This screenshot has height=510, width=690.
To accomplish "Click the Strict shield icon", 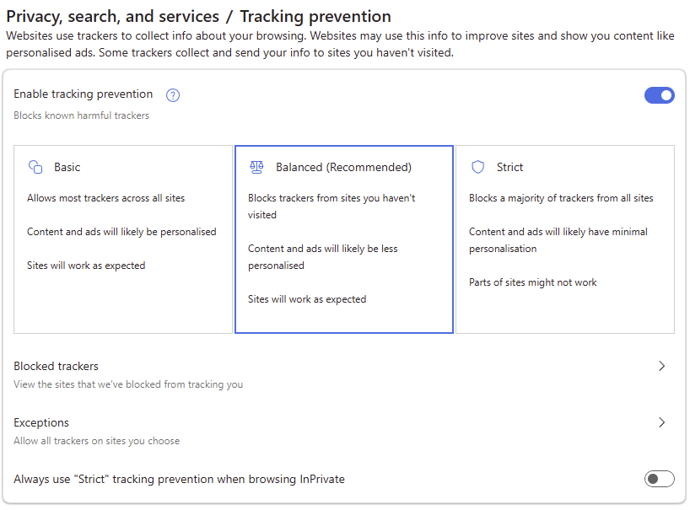I will click(478, 167).
